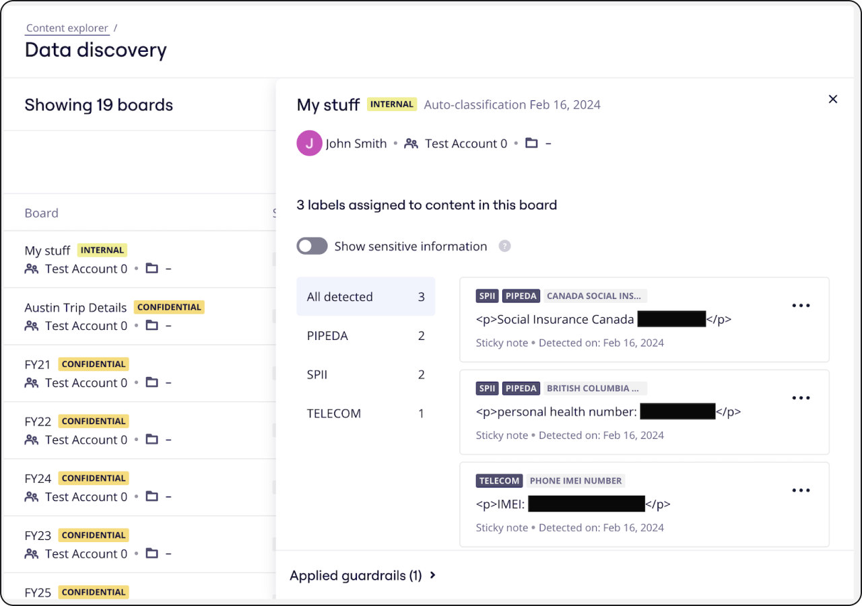This screenshot has height=606, width=862.
Task: Toggle Show sensitive information switch
Action: point(312,246)
